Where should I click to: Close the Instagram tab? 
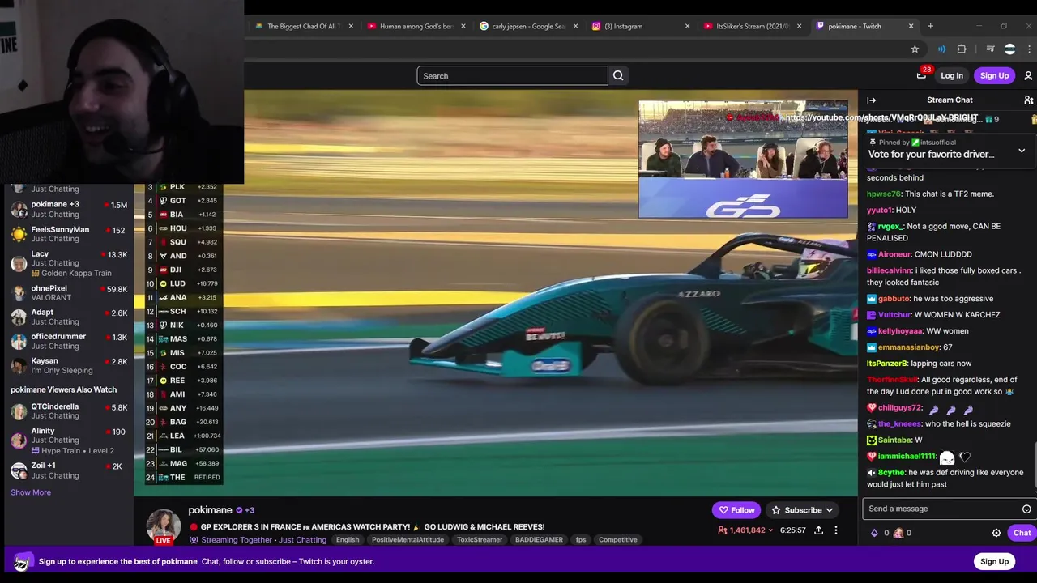pos(688,26)
